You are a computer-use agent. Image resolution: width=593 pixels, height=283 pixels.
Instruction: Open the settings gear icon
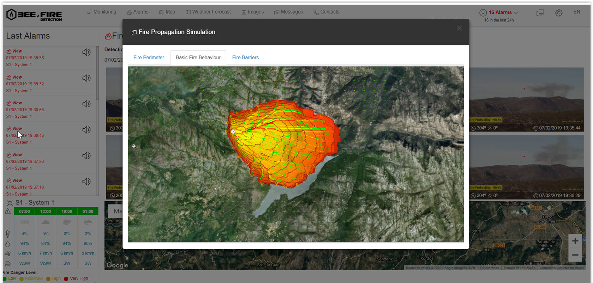point(558,13)
